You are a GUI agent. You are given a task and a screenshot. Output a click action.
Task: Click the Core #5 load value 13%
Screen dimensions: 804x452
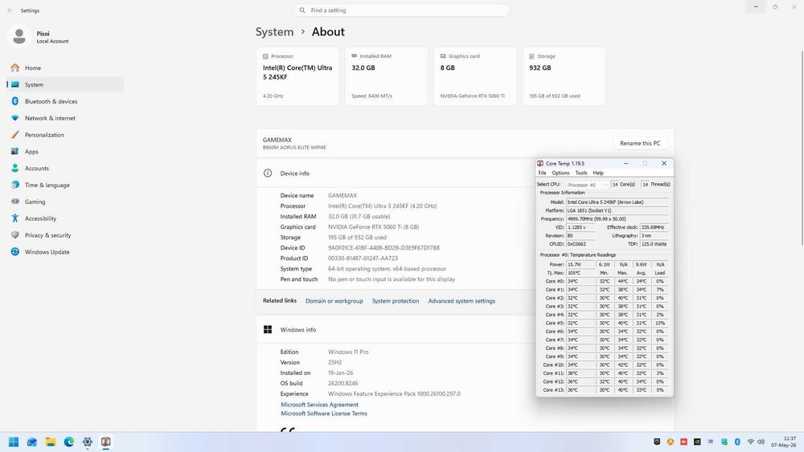(x=660, y=323)
